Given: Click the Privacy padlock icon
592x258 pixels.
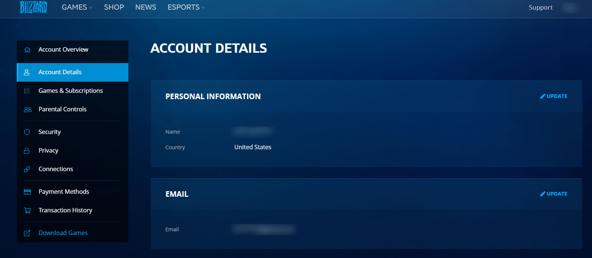Looking at the screenshot, I should pos(27,151).
